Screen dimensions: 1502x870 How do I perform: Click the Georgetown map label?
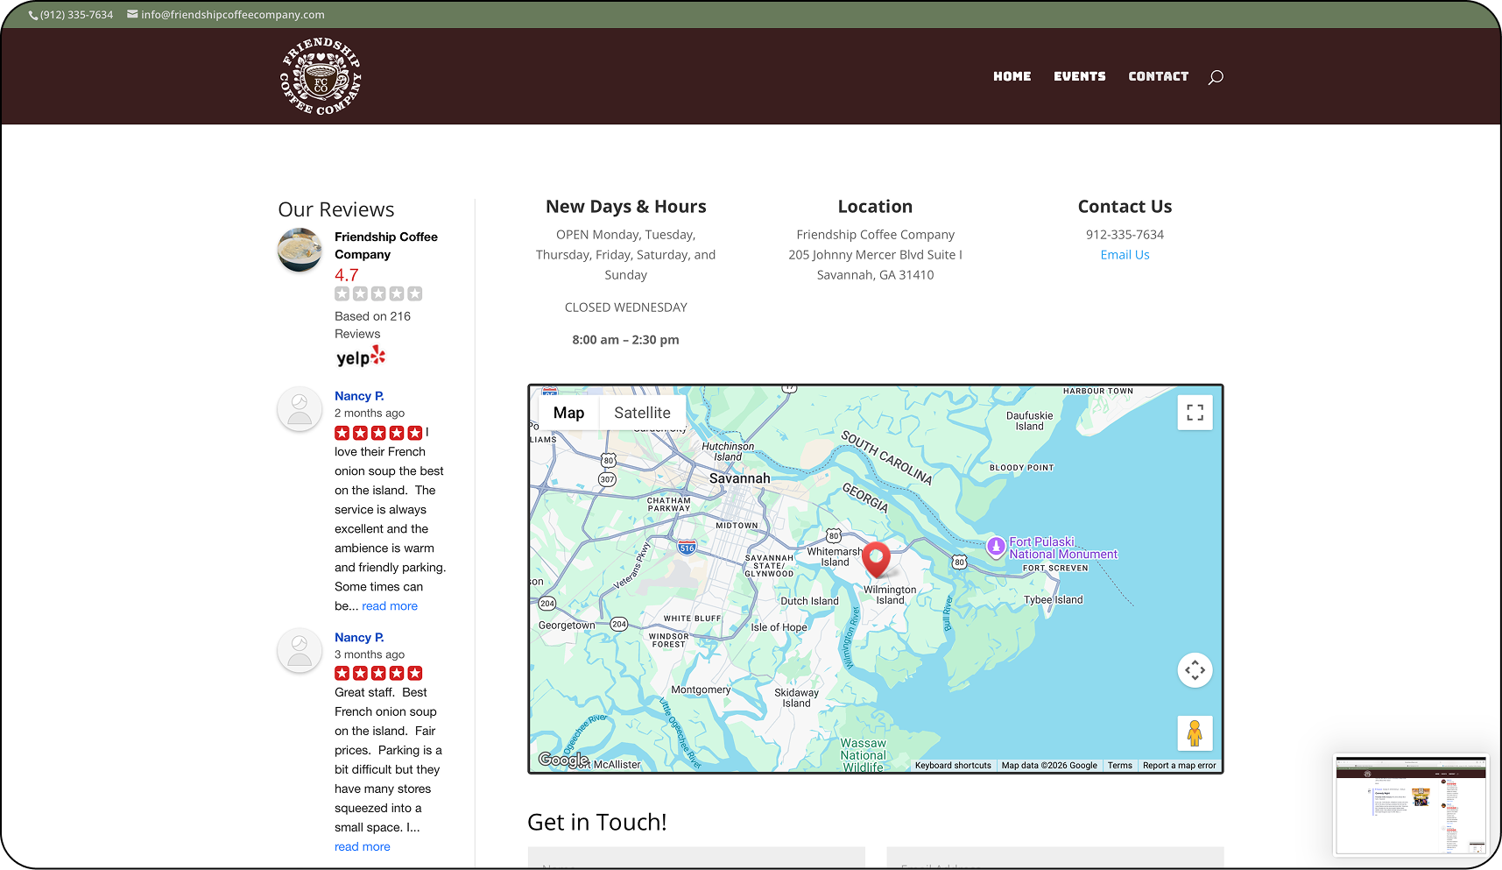(566, 626)
